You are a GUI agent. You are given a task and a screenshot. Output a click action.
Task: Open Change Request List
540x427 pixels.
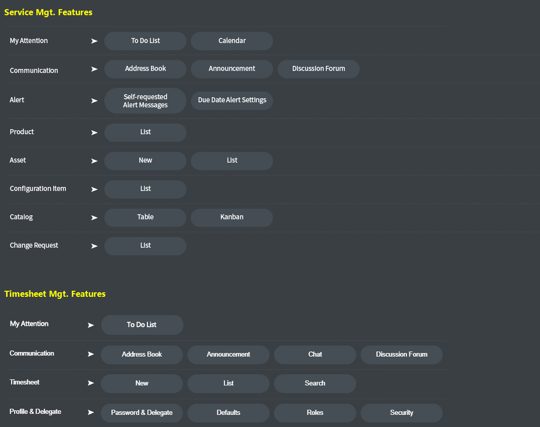point(145,246)
